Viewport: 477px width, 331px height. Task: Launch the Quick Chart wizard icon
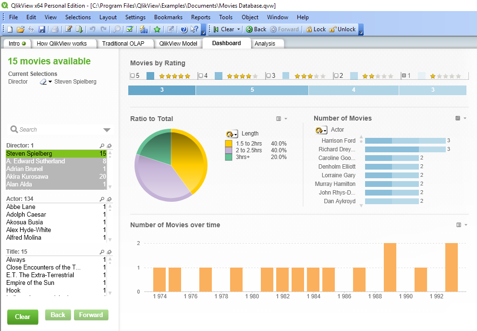(x=144, y=29)
